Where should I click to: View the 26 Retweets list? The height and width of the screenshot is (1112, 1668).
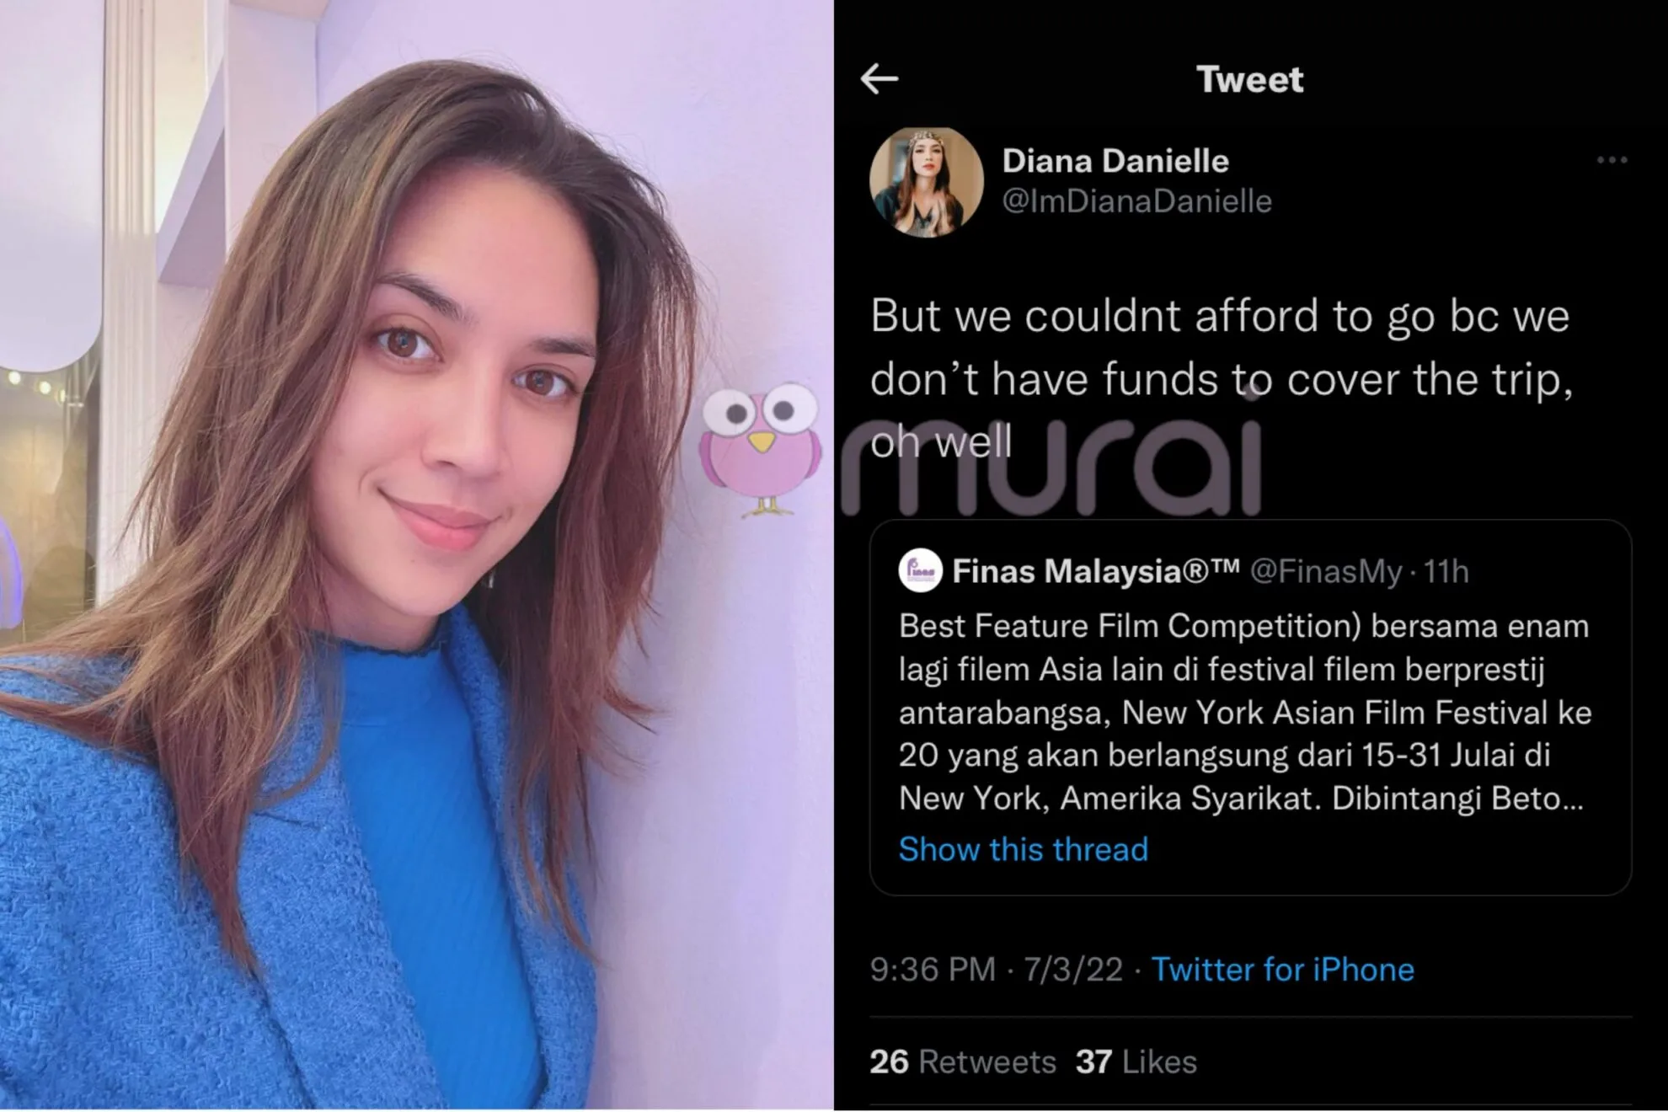[962, 1061]
